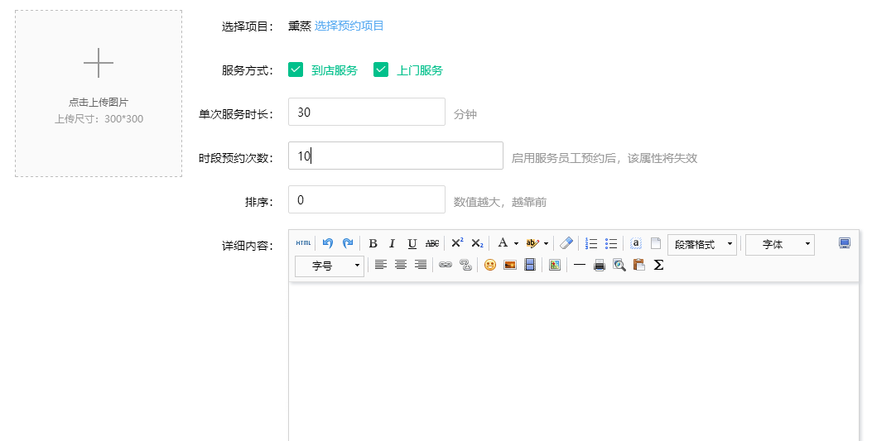The height and width of the screenshot is (441, 896).
Task: Clear document with blank page icon
Action: coord(655,243)
